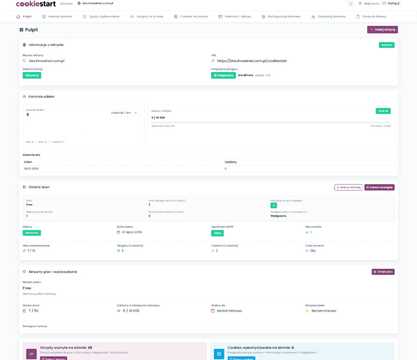Open Moje konto user menu
Screen dimensions: 417x360
369,3
